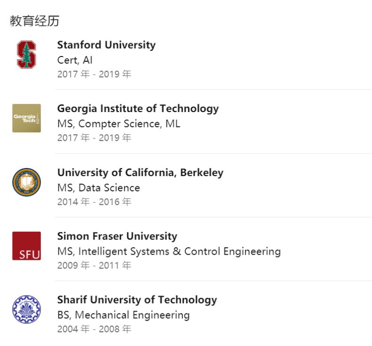
Task: Click the red SFU logo
Action: (x=26, y=246)
